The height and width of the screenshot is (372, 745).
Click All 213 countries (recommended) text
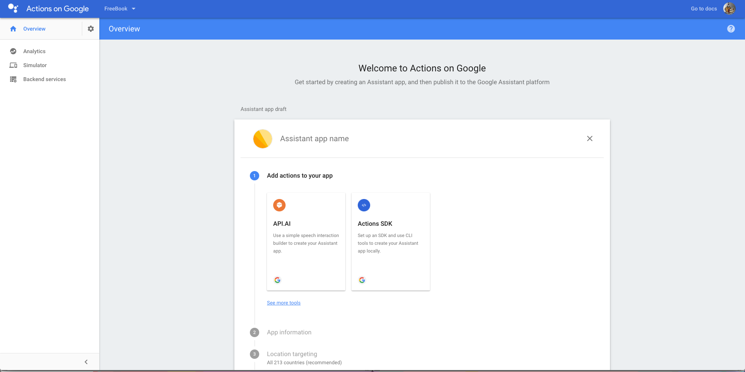pos(304,363)
